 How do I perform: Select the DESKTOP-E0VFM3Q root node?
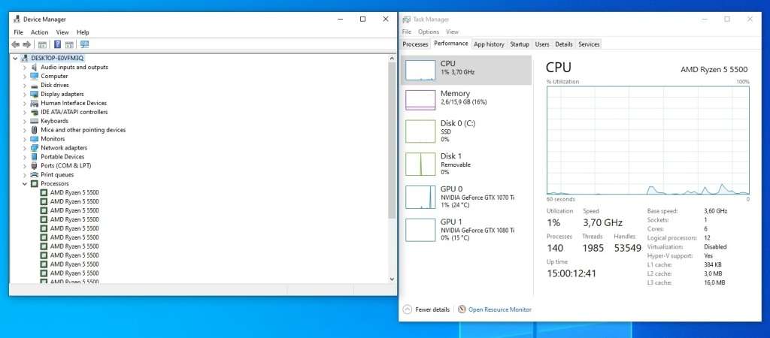coord(58,58)
